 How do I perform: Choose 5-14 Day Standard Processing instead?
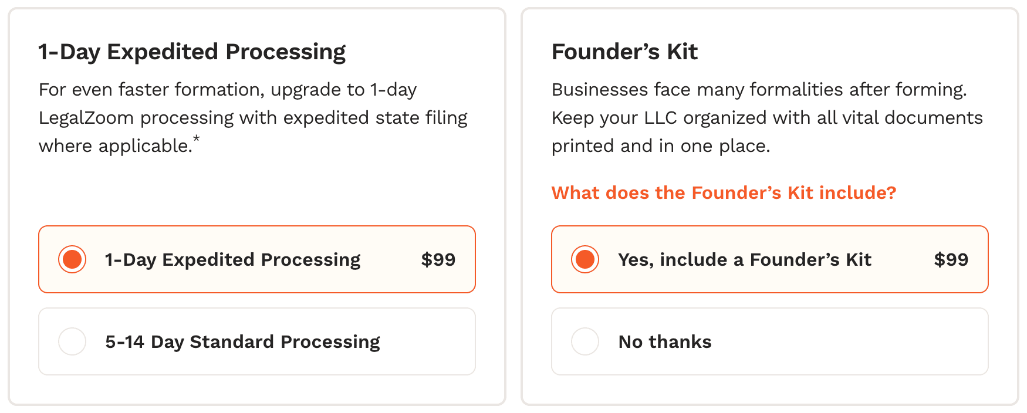256,341
